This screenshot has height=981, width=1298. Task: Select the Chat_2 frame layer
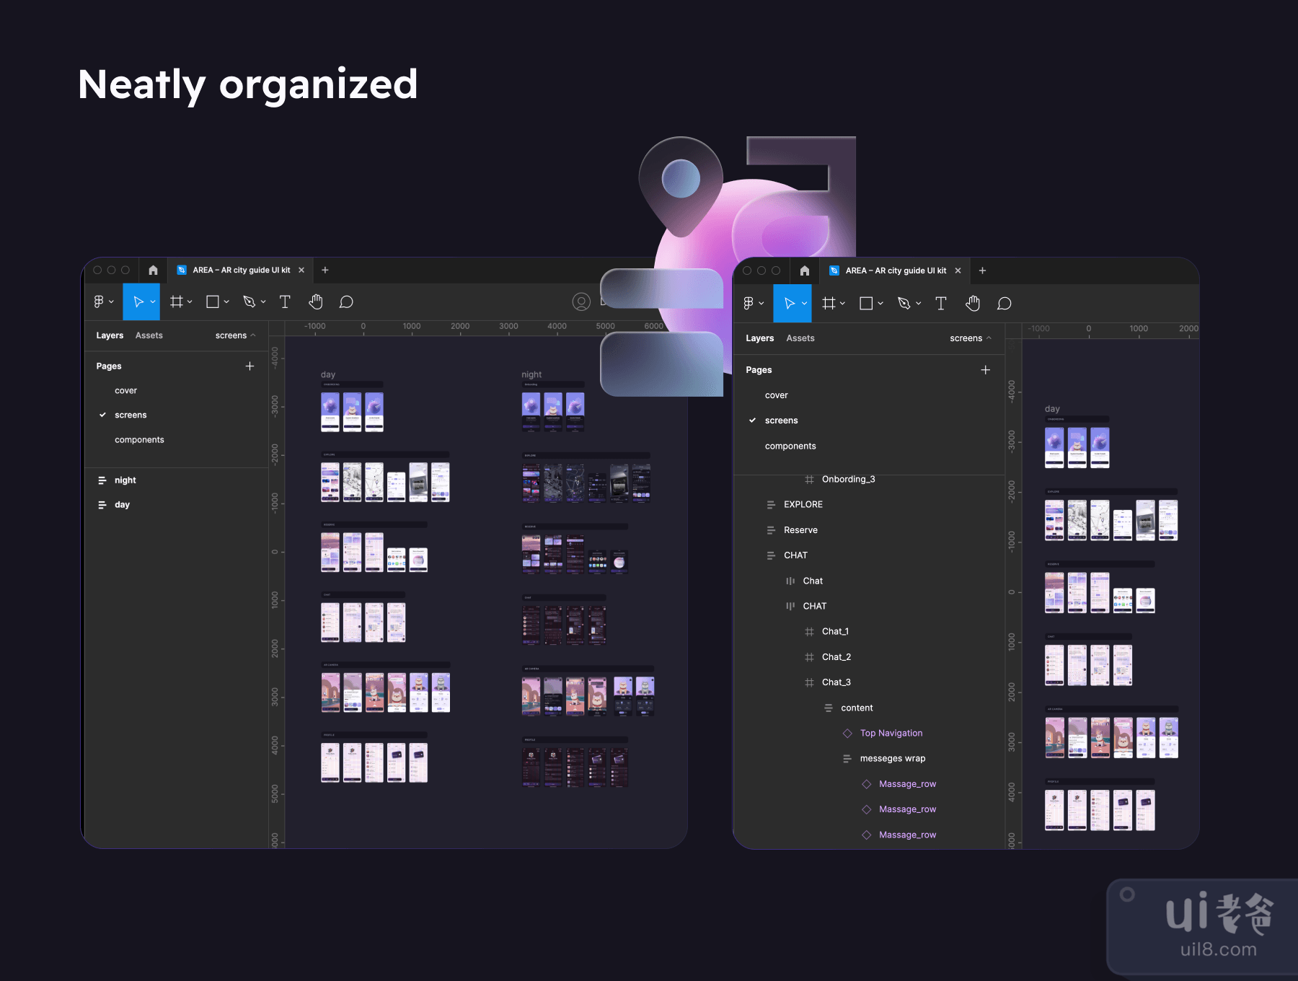coord(836,657)
